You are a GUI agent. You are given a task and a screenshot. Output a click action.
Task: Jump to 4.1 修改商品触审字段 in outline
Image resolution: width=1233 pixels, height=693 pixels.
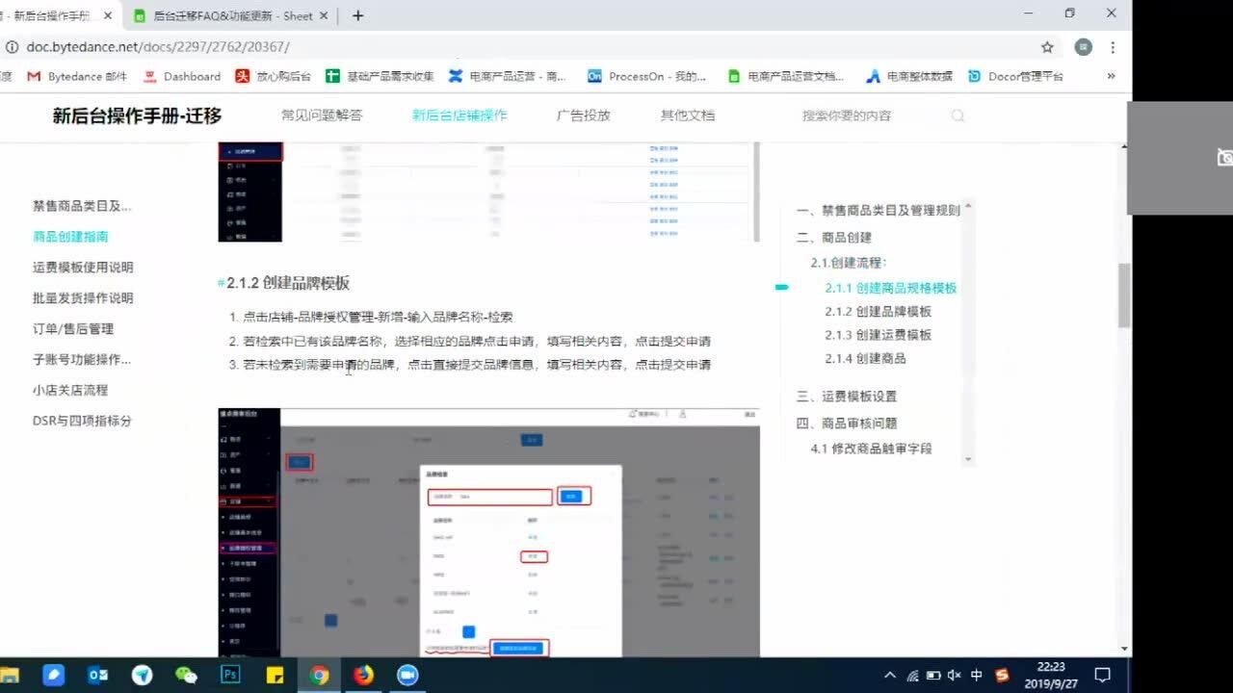872,449
